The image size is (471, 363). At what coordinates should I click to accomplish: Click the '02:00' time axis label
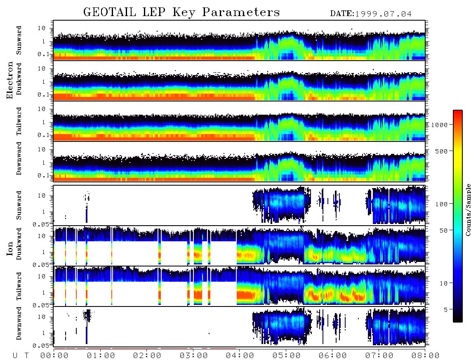147,356
